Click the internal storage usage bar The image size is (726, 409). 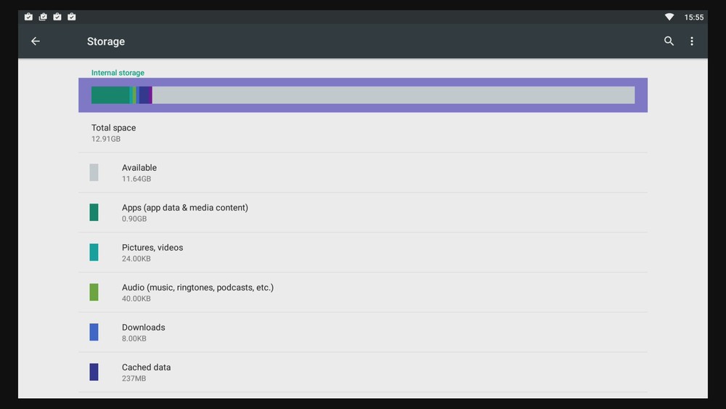tap(362, 95)
